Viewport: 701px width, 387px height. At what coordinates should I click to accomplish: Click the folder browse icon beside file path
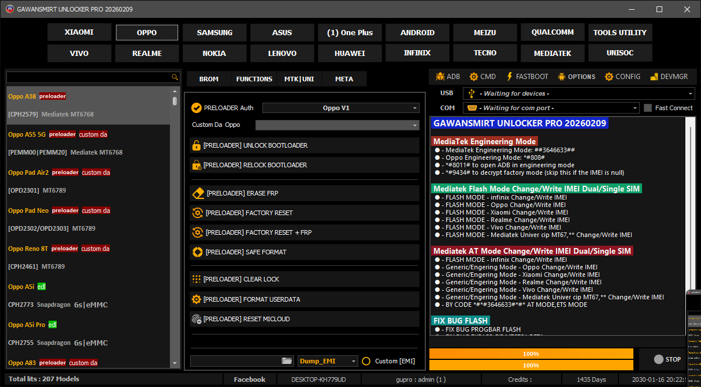coord(287,360)
